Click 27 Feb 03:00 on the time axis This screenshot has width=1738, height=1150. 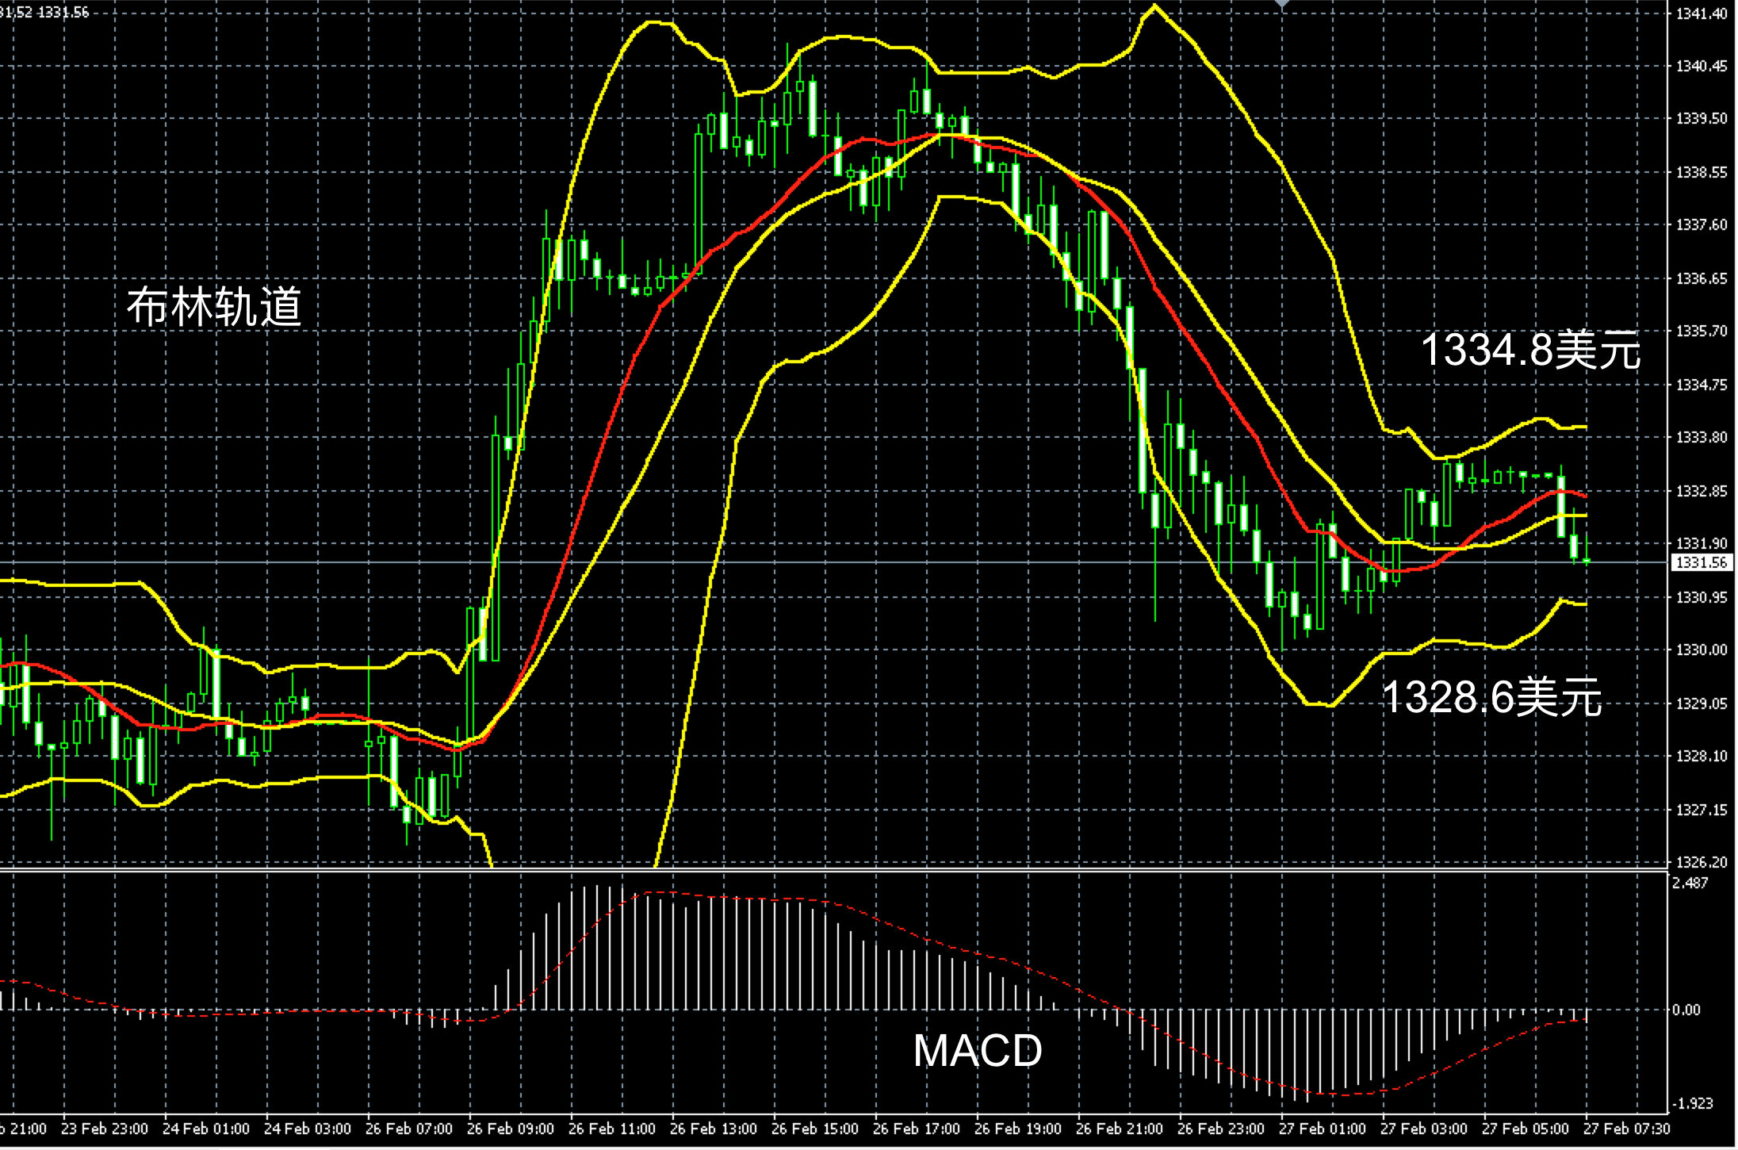(1424, 1129)
